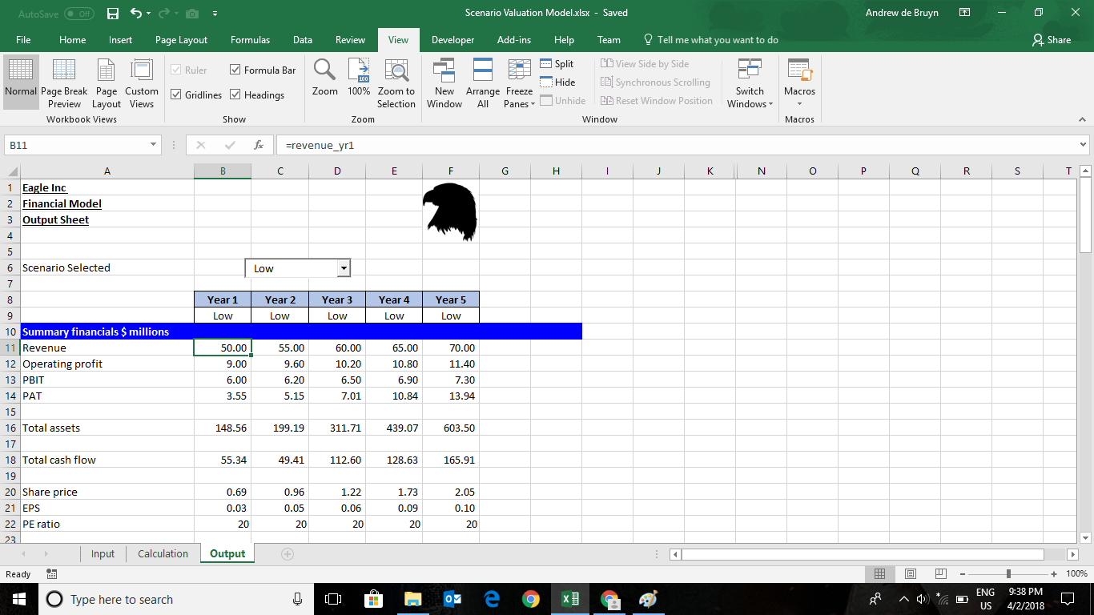Uncheck the Formula Bar option
This screenshot has width=1094, height=615.
(235, 70)
